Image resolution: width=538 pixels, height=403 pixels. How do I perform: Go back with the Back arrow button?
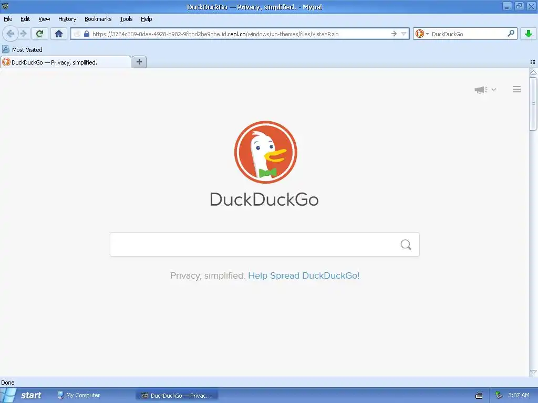(x=10, y=34)
